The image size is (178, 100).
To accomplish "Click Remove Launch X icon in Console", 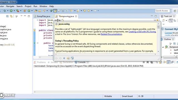I will click(x=148, y=62).
